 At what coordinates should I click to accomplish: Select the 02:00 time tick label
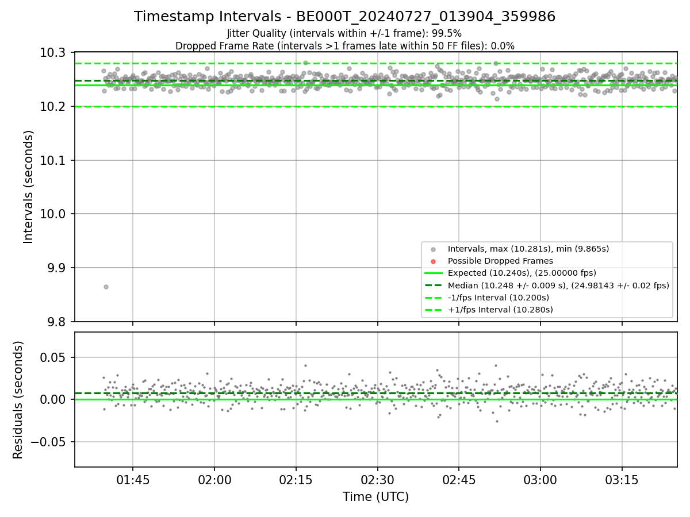click(214, 480)
